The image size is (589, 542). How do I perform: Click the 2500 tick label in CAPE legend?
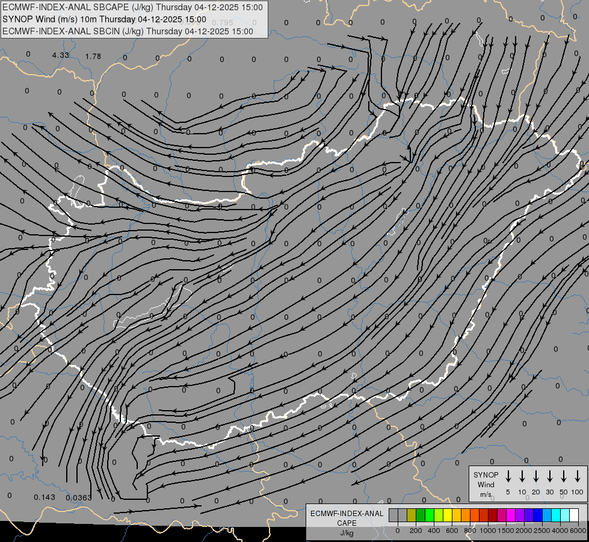point(541,531)
